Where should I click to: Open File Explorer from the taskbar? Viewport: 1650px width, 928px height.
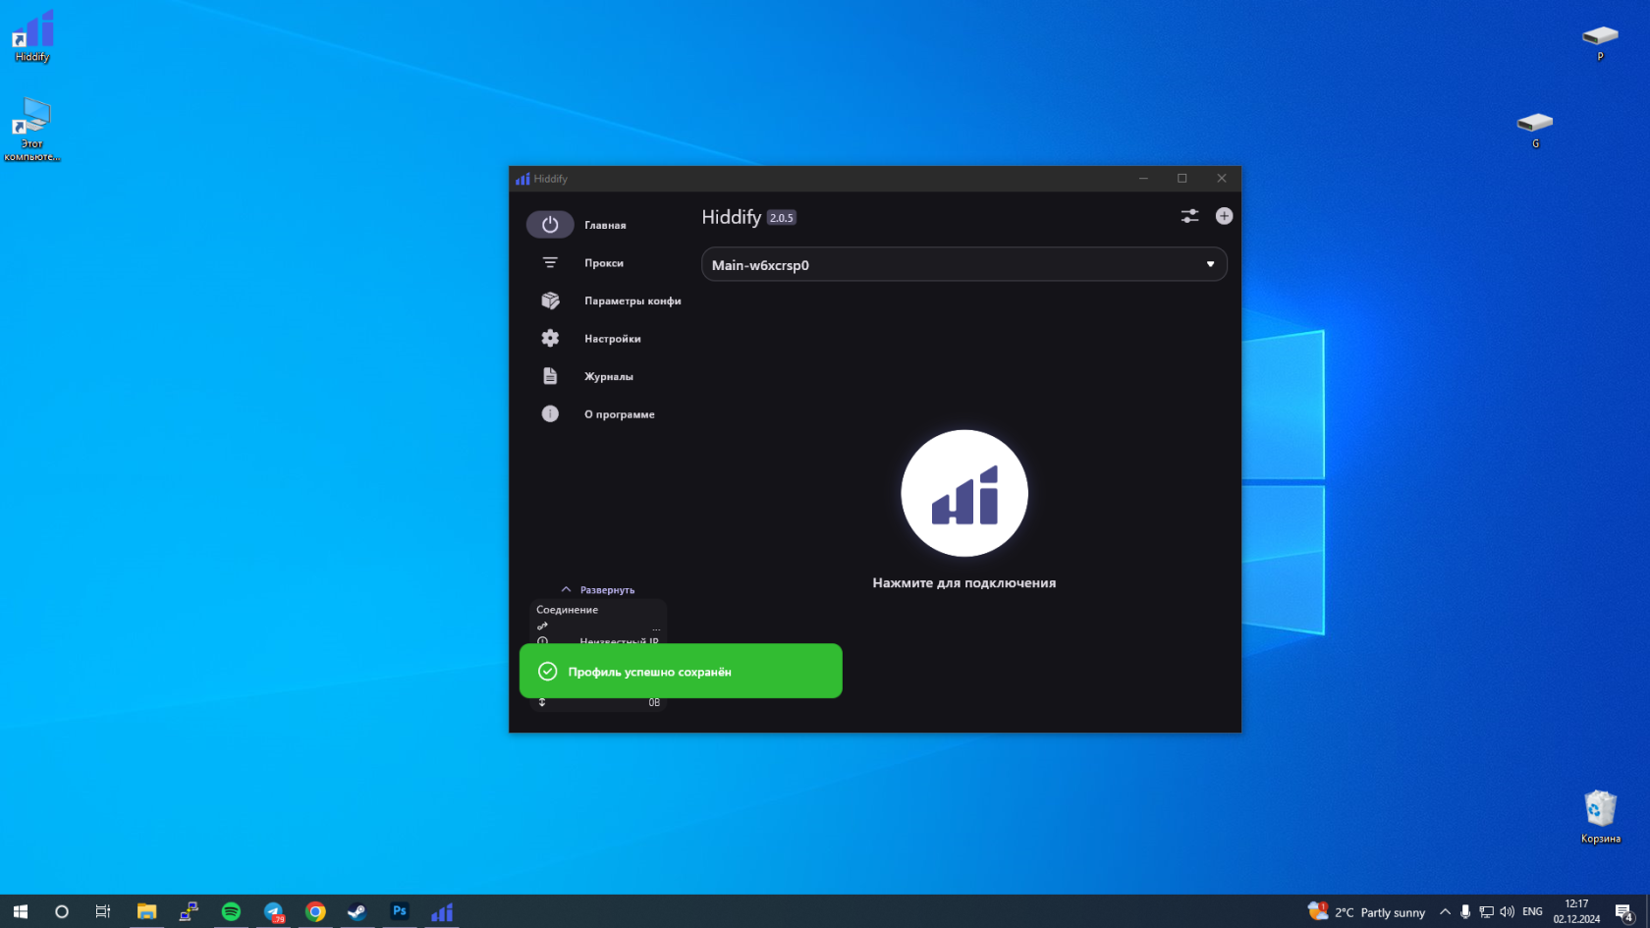click(x=146, y=911)
